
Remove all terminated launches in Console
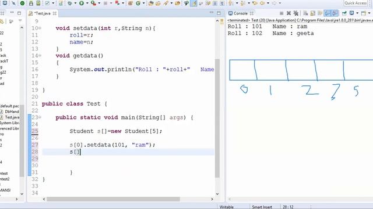tap(295, 13)
